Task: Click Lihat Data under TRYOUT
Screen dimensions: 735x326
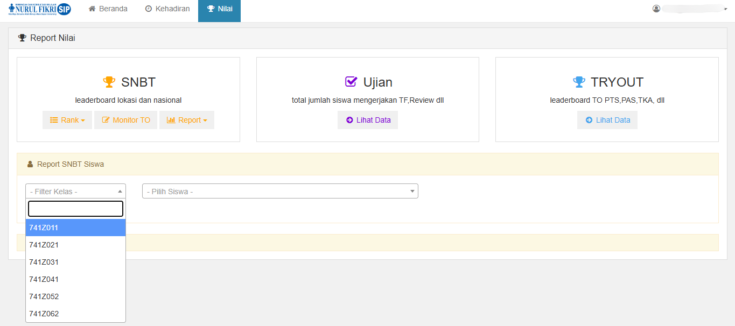Action: tap(607, 120)
